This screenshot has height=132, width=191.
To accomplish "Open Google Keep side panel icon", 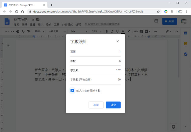I will [185, 44].
